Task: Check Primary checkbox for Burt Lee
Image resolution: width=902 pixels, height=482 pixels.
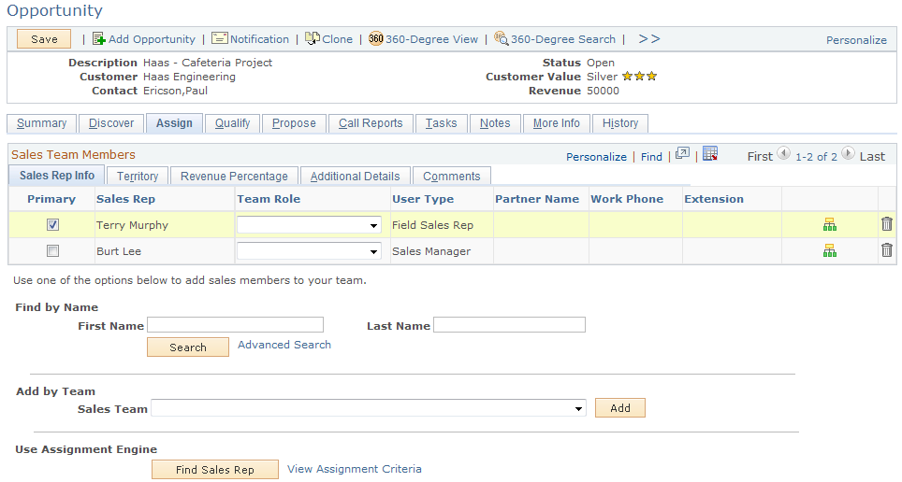Action: click(x=53, y=250)
